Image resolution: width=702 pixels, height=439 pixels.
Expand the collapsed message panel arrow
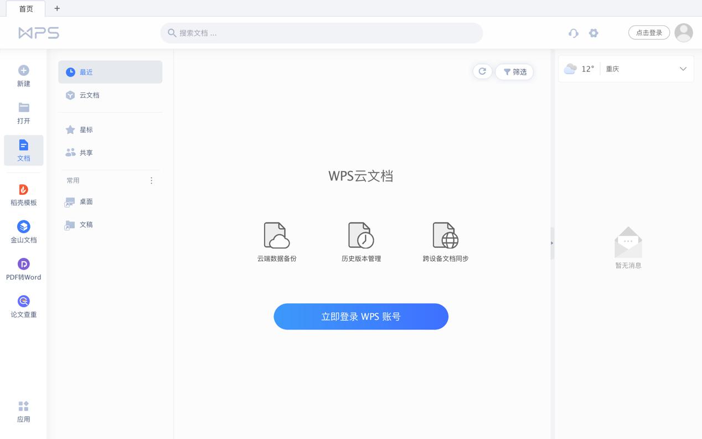(551, 243)
